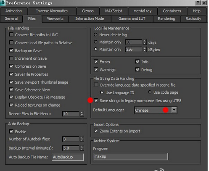Open the Default Language dropdown arrow
Viewport: 209px width, 171px height.
coord(174,110)
